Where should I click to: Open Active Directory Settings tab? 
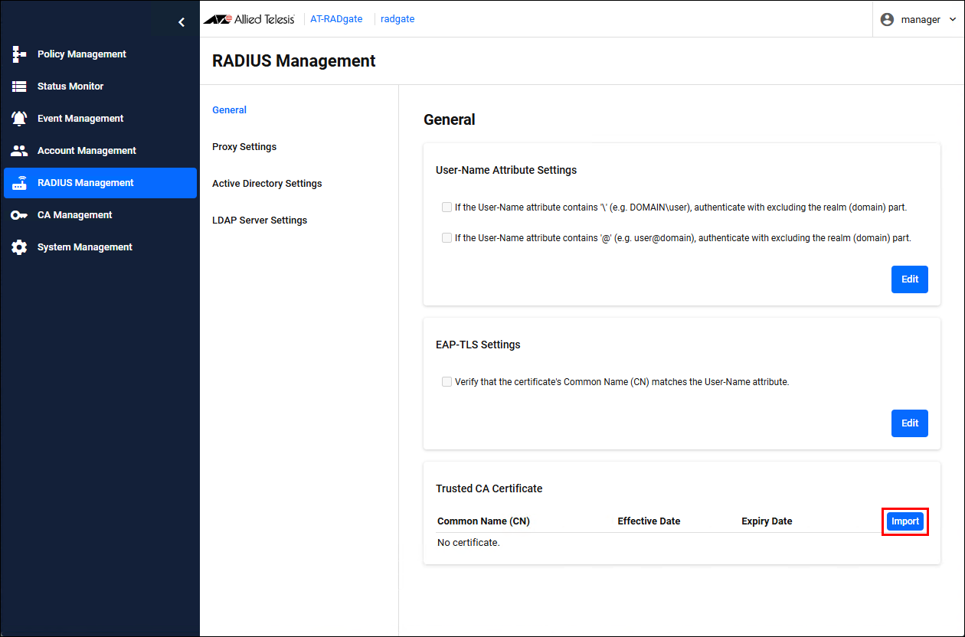(x=267, y=184)
